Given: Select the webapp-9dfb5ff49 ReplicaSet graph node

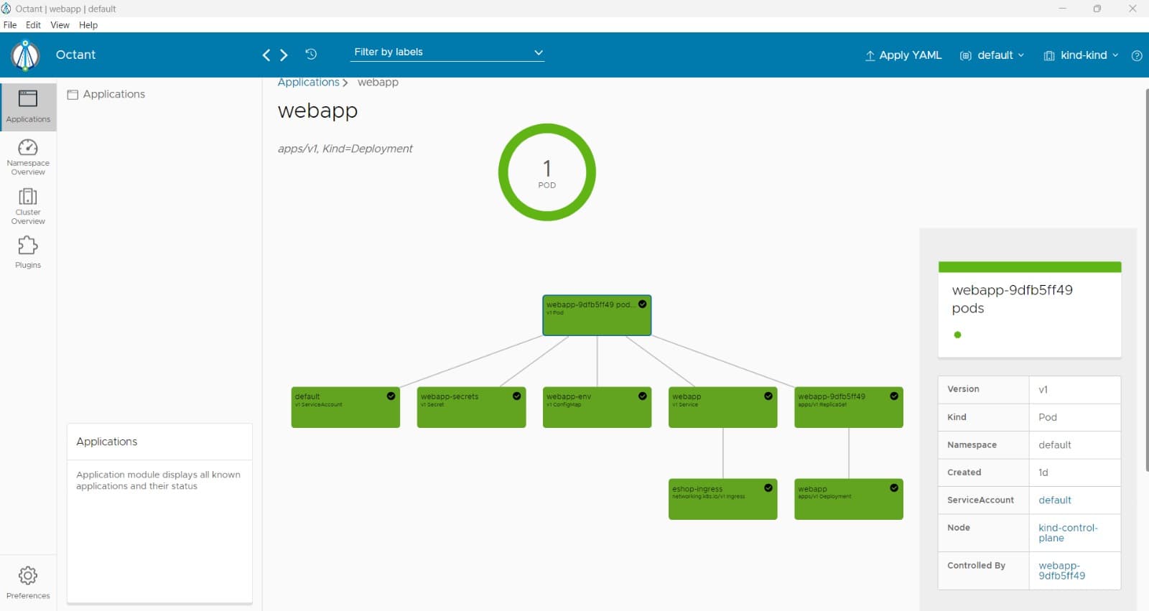Looking at the screenshot, I should pos(849,407).
